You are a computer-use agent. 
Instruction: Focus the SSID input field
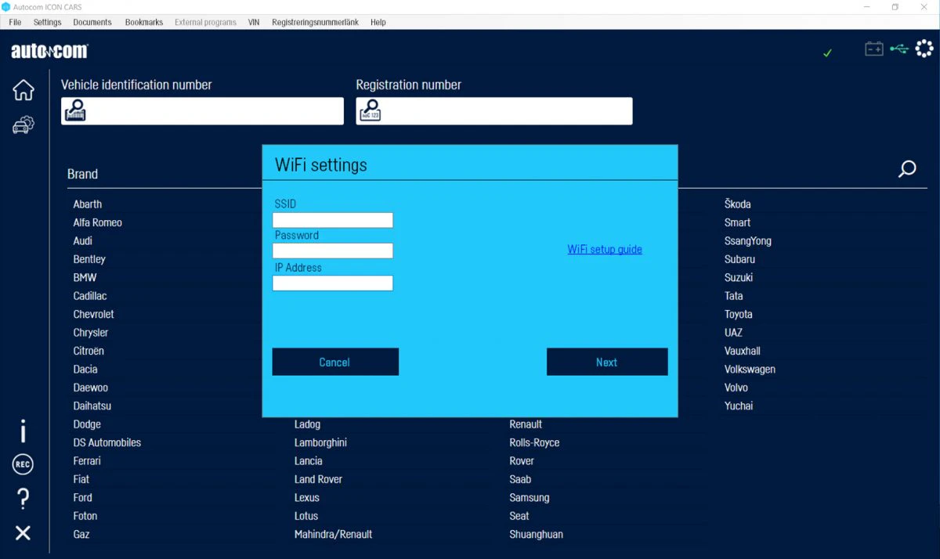click(x=333, y=220)
